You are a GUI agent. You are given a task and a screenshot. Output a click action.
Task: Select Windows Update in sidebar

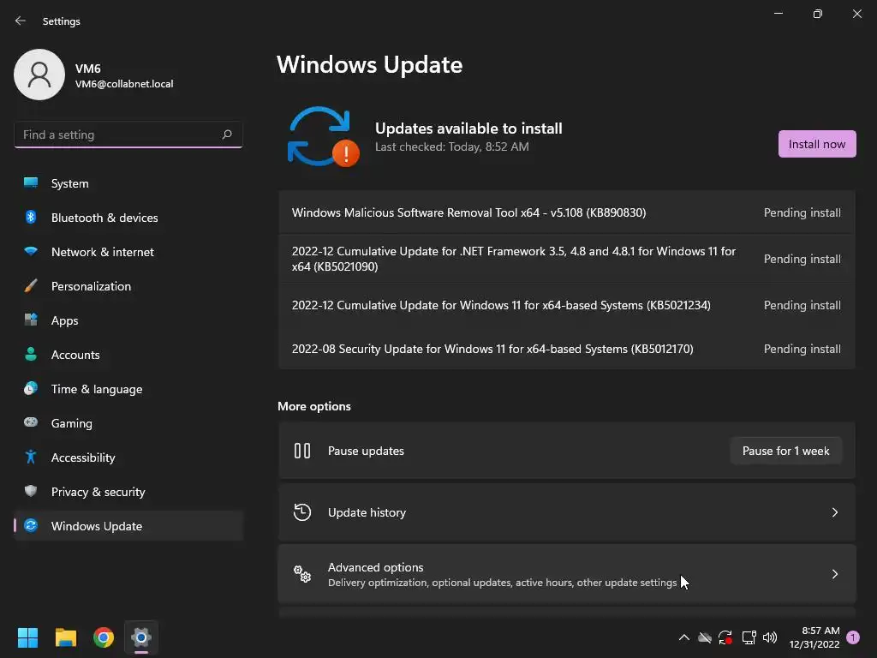tap(128, 525)
